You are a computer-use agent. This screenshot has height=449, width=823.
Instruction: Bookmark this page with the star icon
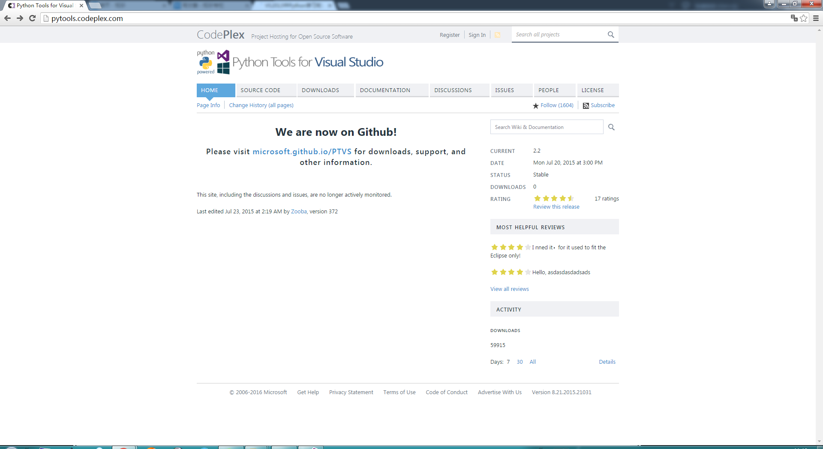[x=804, y=18]
